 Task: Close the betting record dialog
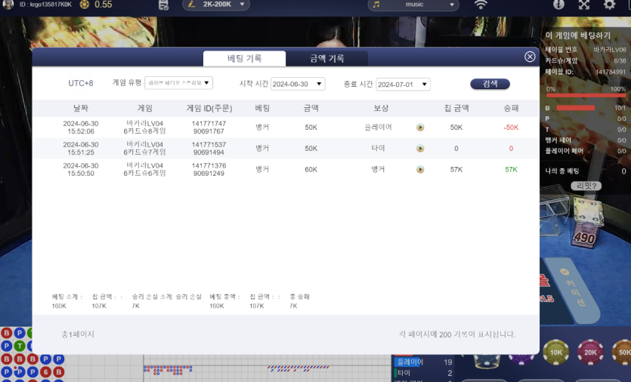point(530,57)
